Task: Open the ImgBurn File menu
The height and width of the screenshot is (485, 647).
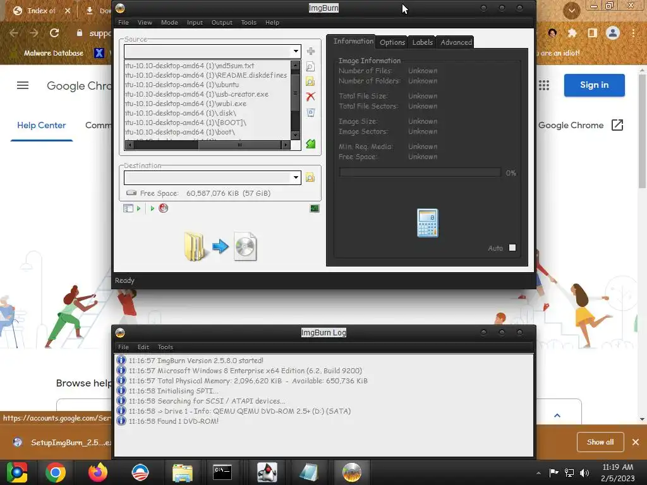Action: 123,22
